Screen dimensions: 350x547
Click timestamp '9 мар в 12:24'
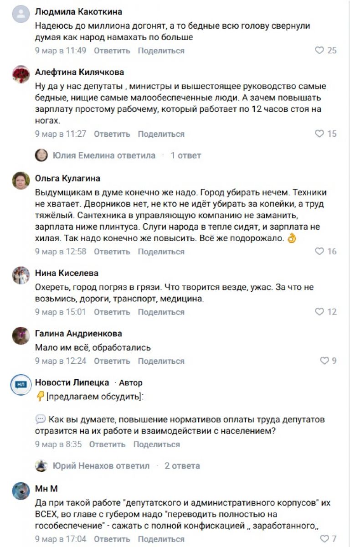[61, 361]
